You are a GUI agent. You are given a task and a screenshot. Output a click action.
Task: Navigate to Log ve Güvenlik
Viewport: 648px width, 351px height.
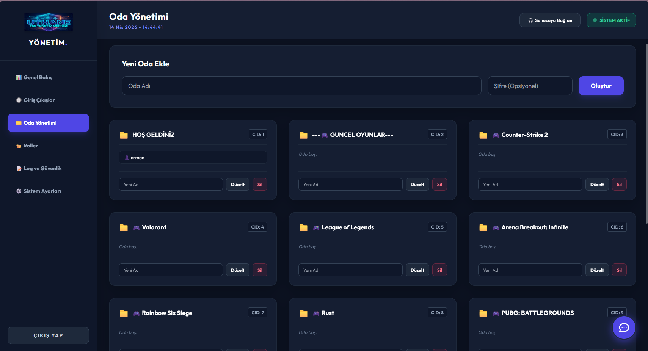tap(48, 168)
